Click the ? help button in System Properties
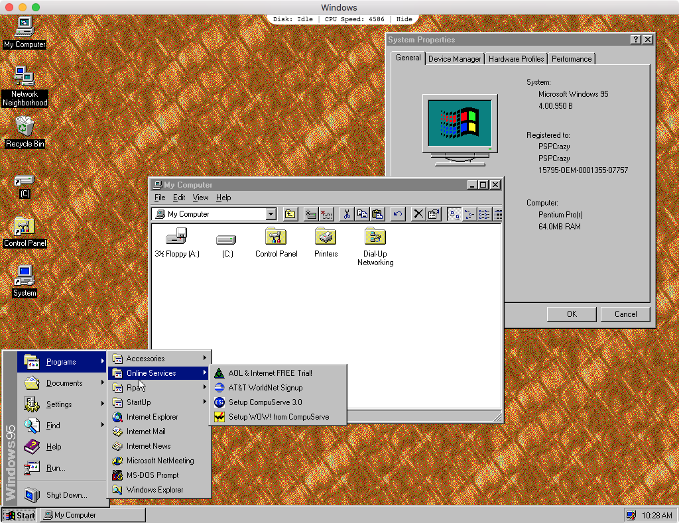The height and width of the screenshot is (523, 679). tap(635, 39)
